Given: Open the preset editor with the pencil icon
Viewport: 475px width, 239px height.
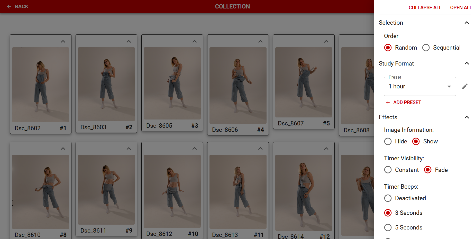Looking at the screenshot, I should click(x=465, y=86).
